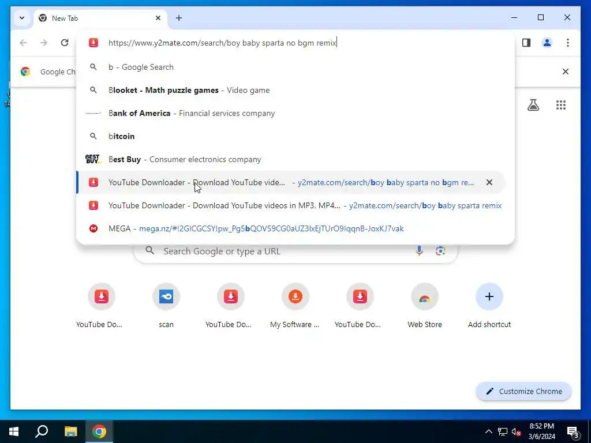Screen dimensions: 591x443
Task: Click the Chrome taskbar icon
Action: coord(99,431)
